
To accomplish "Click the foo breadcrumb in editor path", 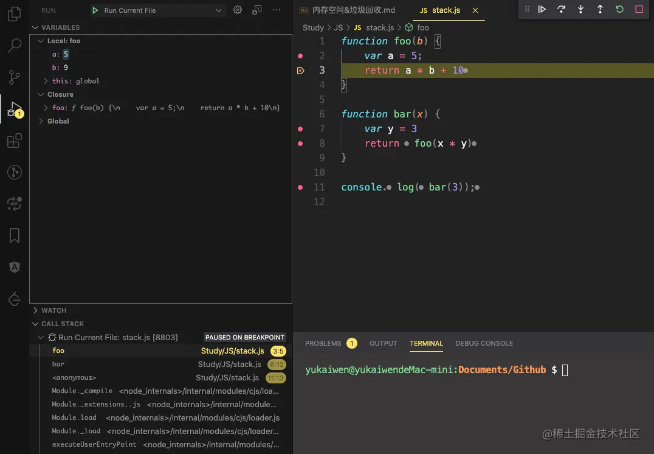I will 423,27.
